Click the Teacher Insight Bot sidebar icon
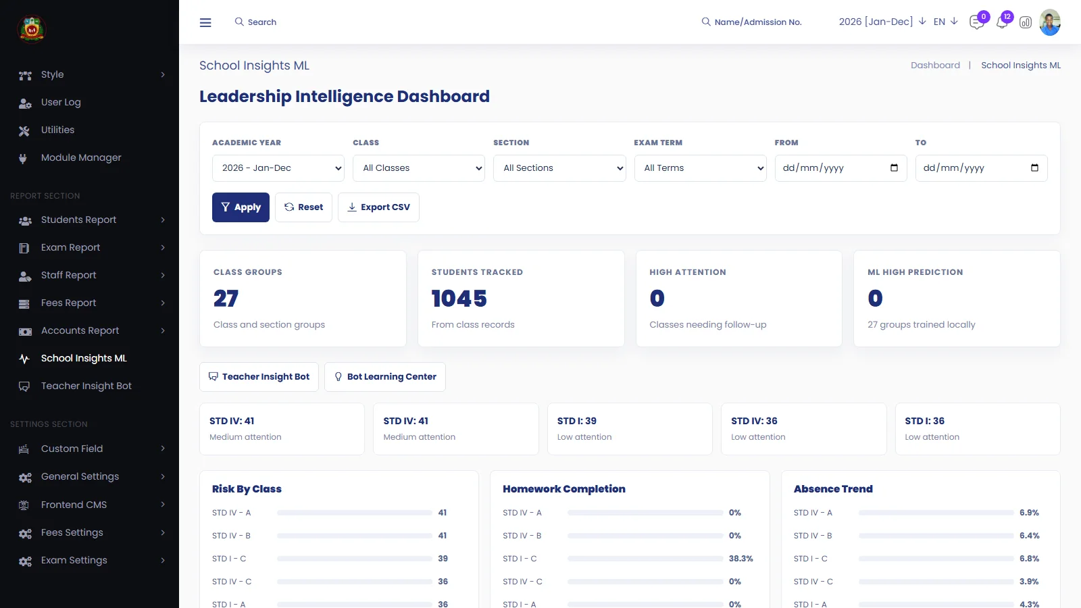Screen dimensions: 1081x608 (x=24, y=386)
